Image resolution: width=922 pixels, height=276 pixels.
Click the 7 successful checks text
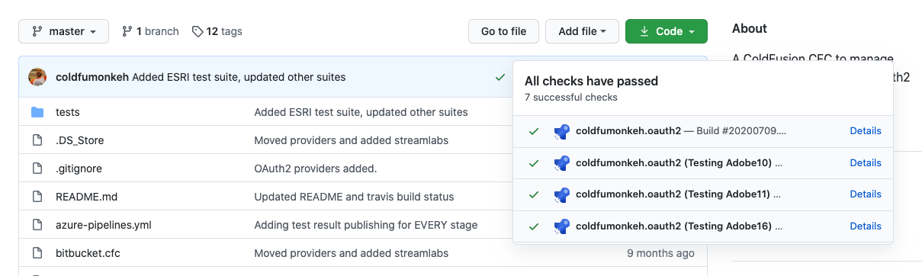pos(571,98)
